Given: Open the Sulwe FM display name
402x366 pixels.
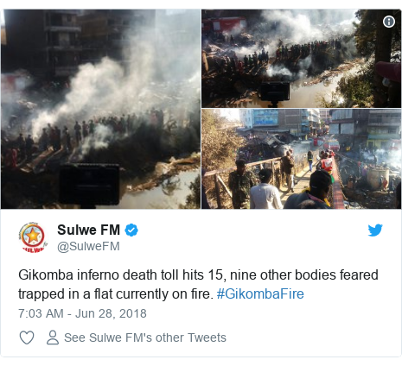Looking at the screenshot, I should pos(88,230).
